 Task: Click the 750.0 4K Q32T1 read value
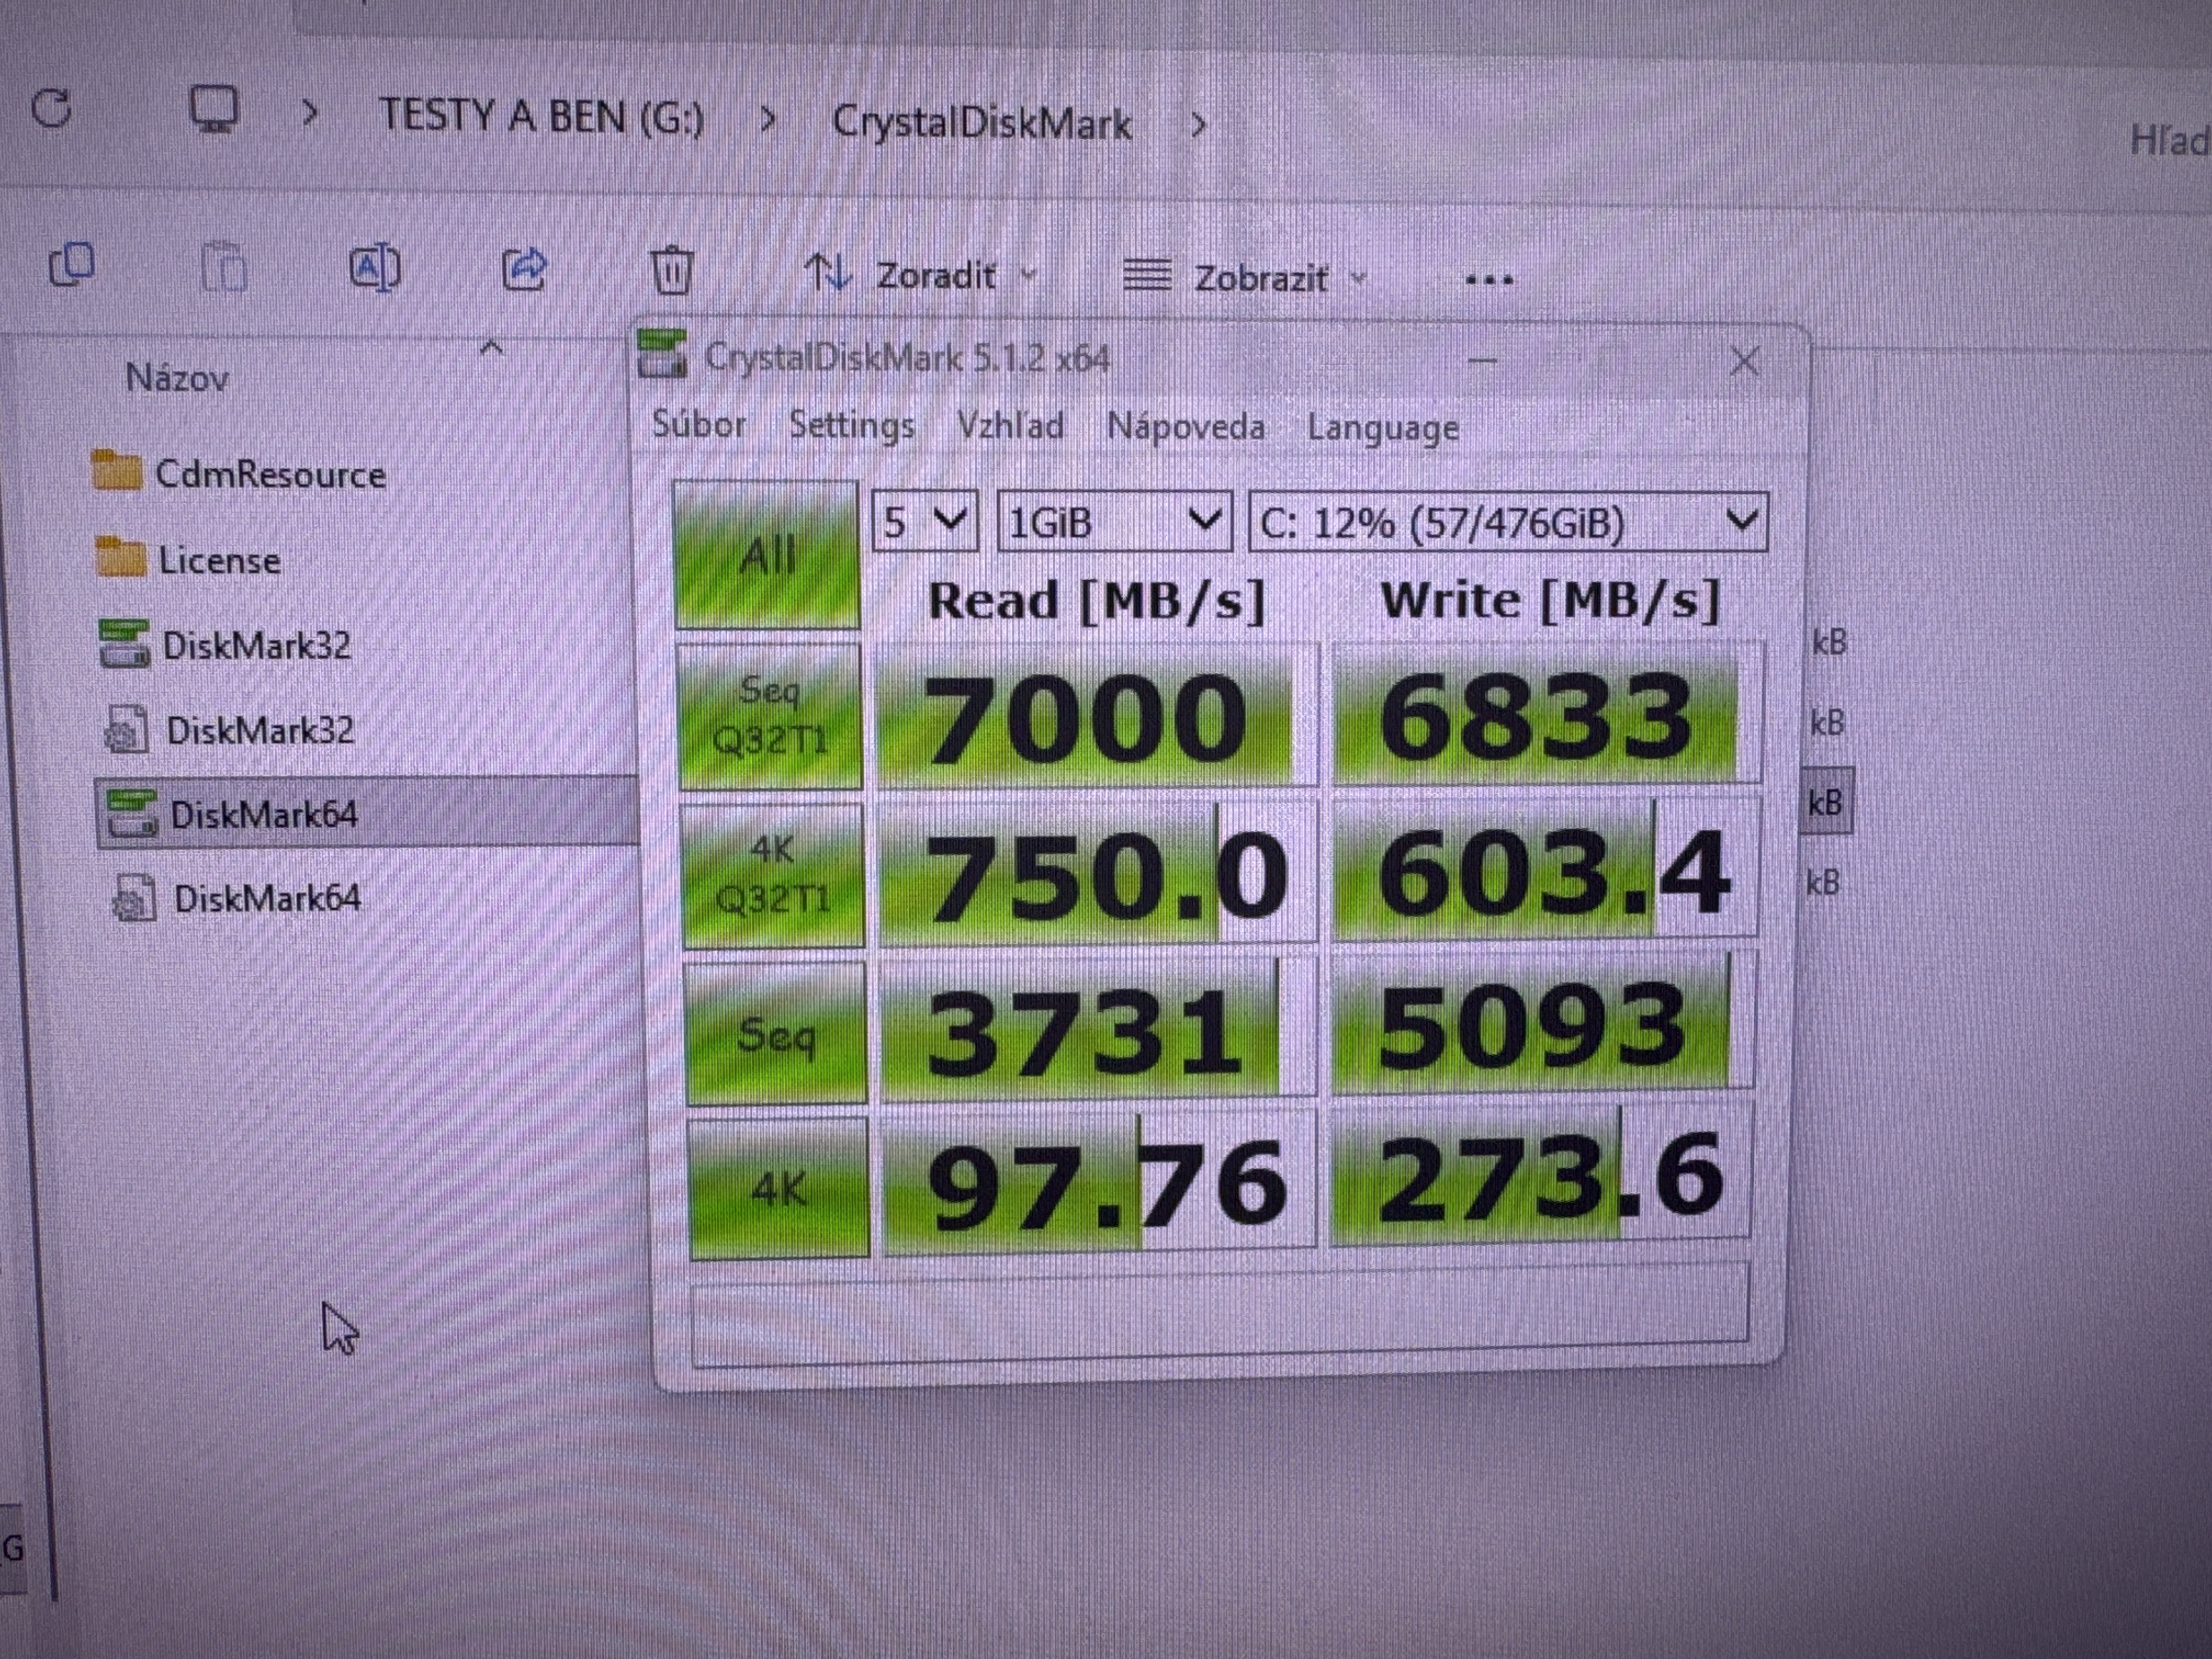point(1099,872)
